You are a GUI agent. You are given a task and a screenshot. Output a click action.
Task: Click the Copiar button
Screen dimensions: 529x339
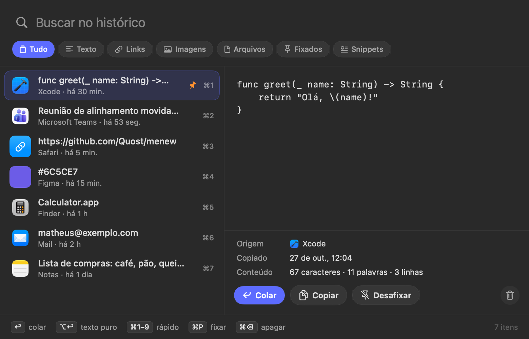tap(318, 295)
